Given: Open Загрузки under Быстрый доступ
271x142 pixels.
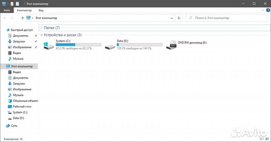Looking at the screenshot, I should coord(19,41).
